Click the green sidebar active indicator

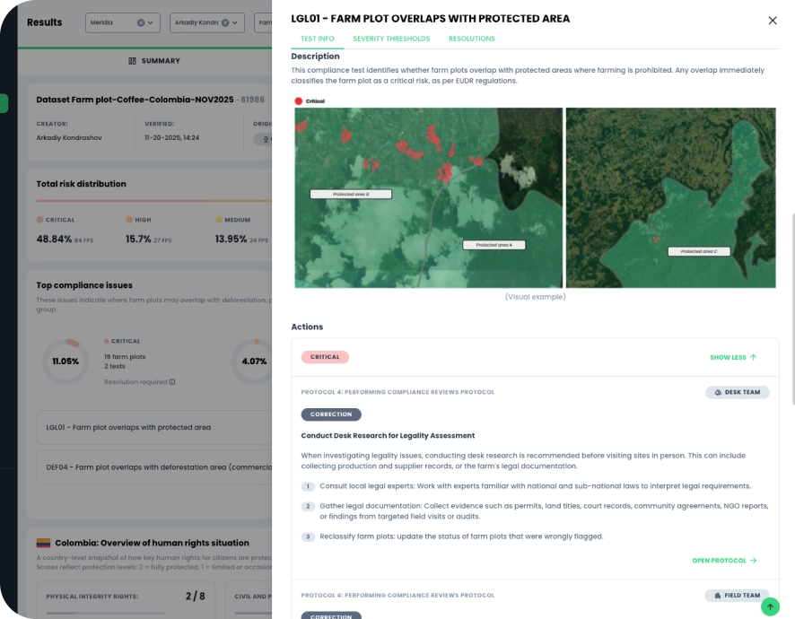click(4, 103)
